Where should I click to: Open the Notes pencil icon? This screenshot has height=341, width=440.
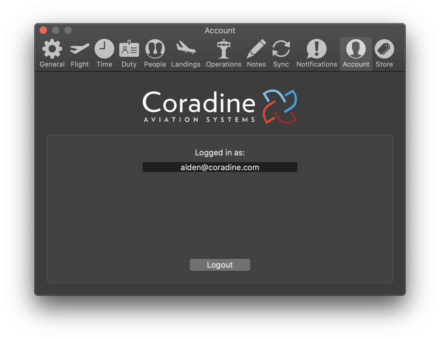[256, 49]
